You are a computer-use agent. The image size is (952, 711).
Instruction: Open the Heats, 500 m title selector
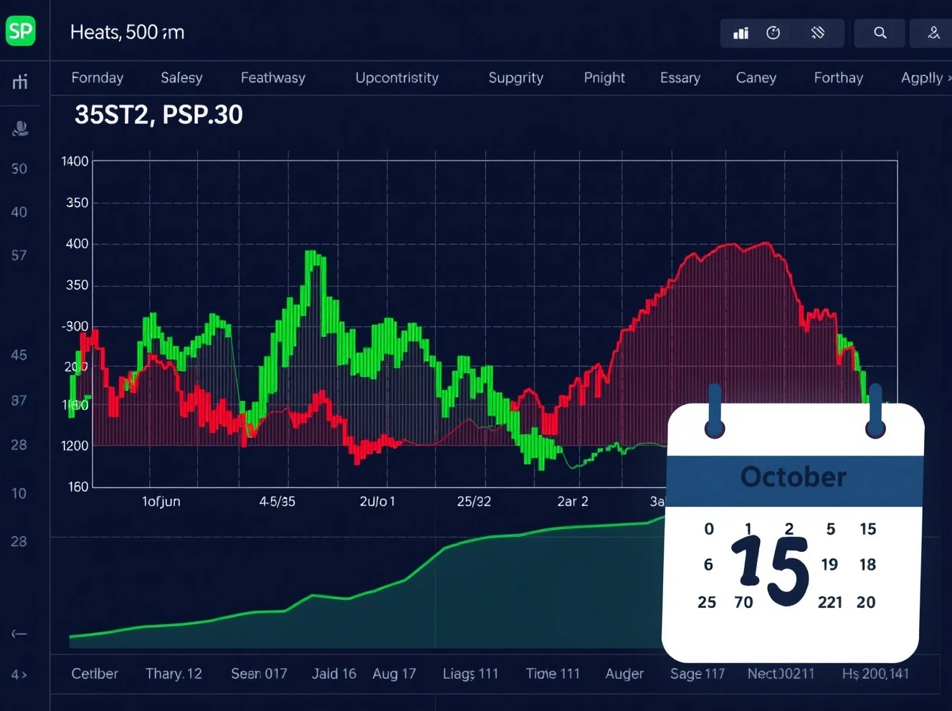pos(127,32)
